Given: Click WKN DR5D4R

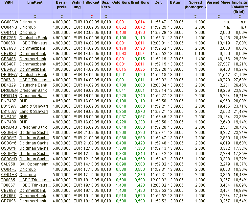Looking at the screenshot, I should (9, 95).
